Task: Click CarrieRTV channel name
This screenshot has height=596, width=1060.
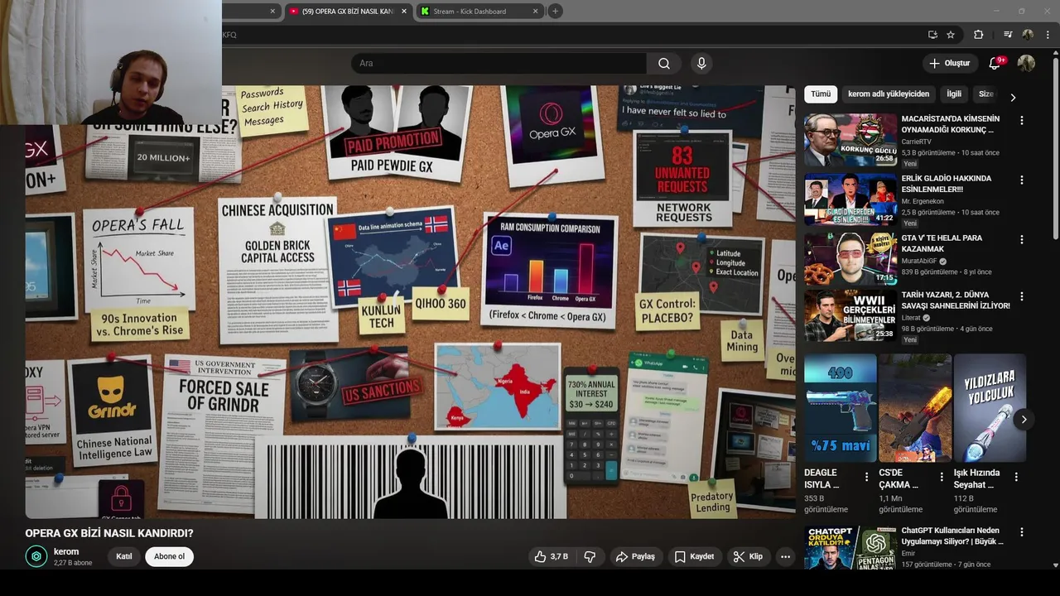Action: [919, 142]
